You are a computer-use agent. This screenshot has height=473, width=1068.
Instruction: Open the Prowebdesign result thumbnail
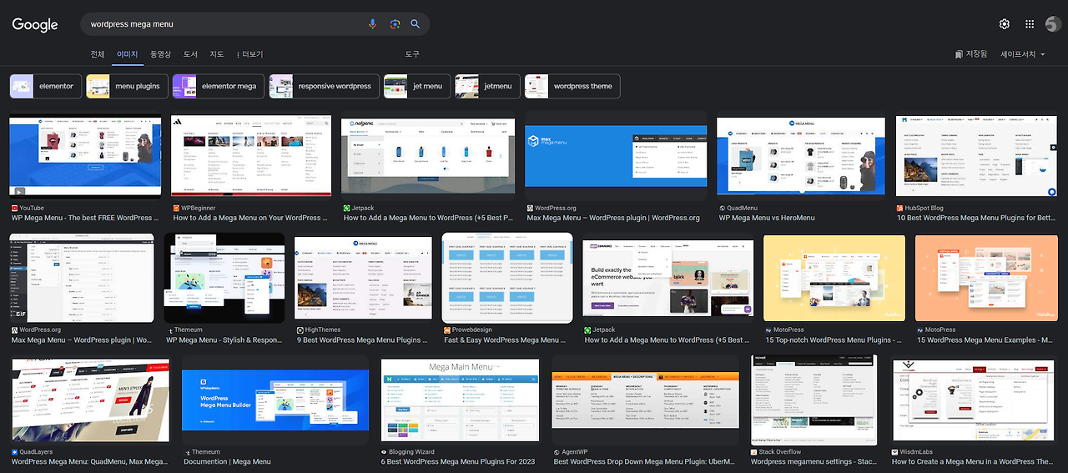pyautogui.click(x=507, y=278)
